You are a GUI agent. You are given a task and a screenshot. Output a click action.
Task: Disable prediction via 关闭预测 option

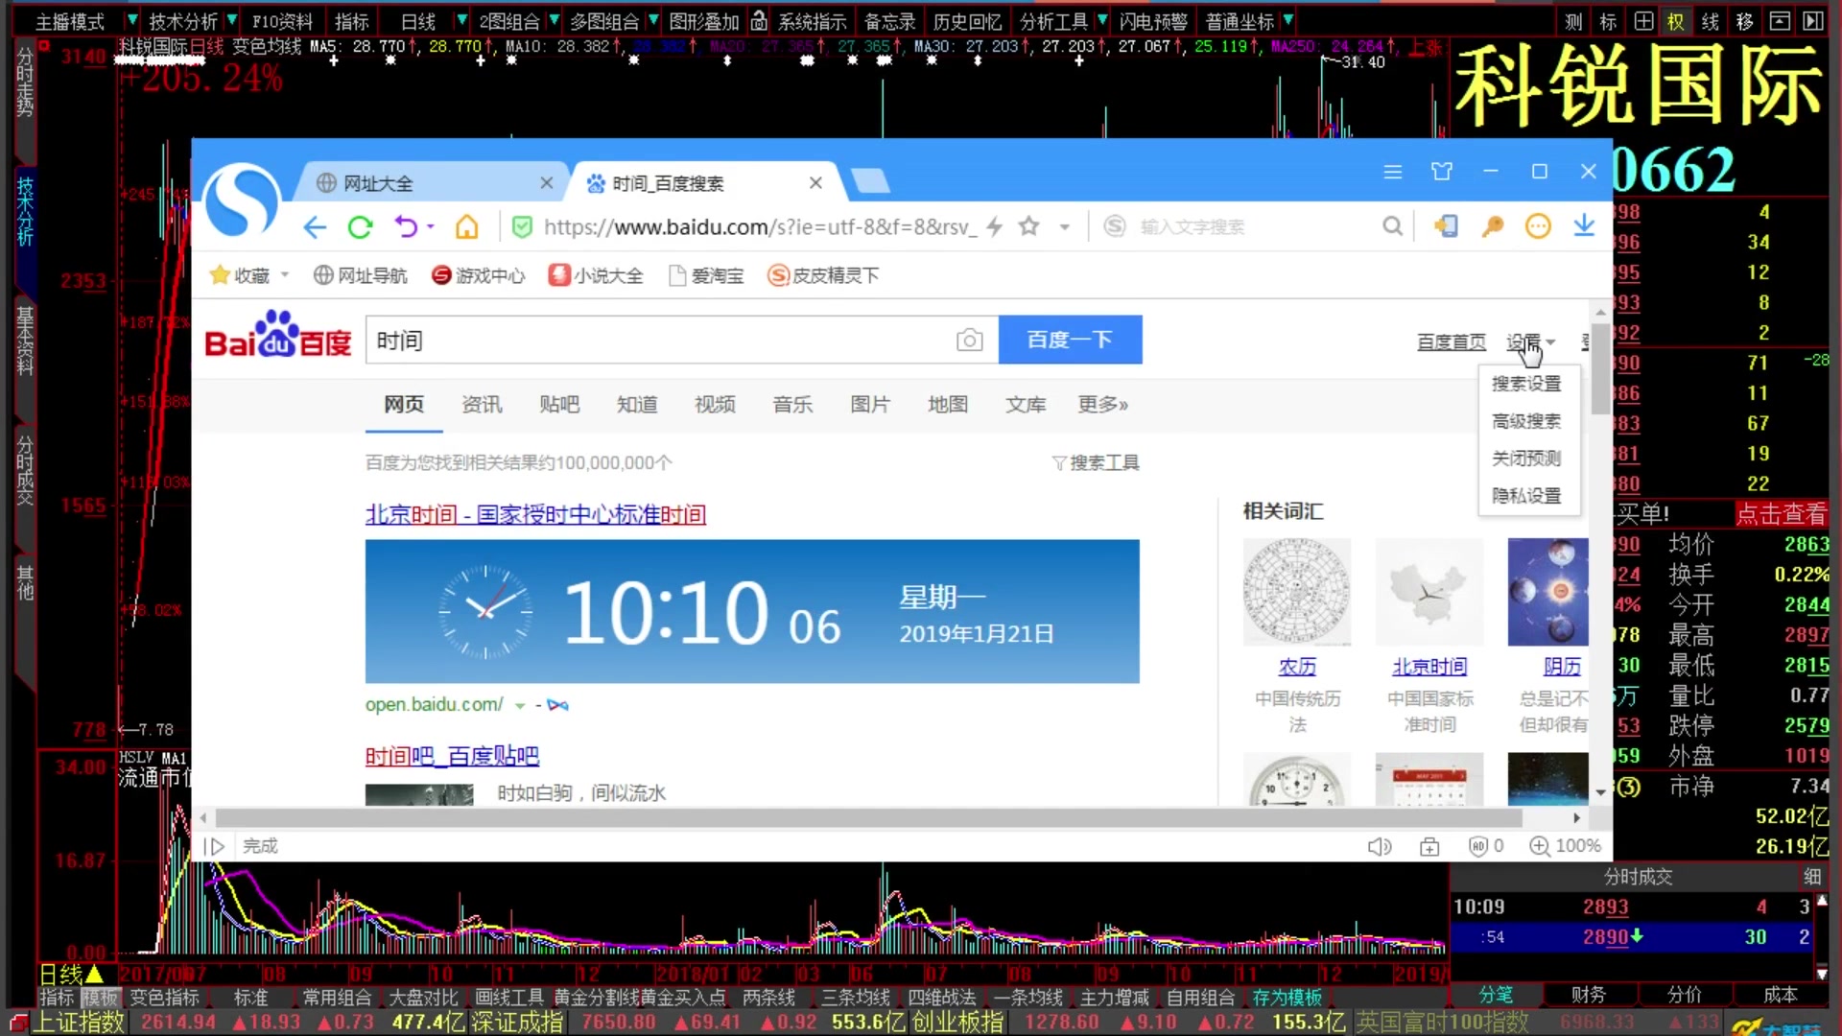pyautogui.click(x=1525, y=459)
